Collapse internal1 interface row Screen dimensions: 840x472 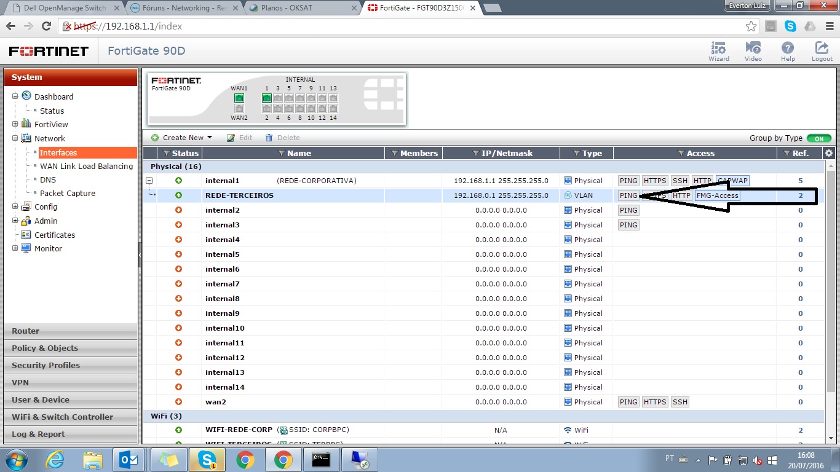click(x=149, y=181)
